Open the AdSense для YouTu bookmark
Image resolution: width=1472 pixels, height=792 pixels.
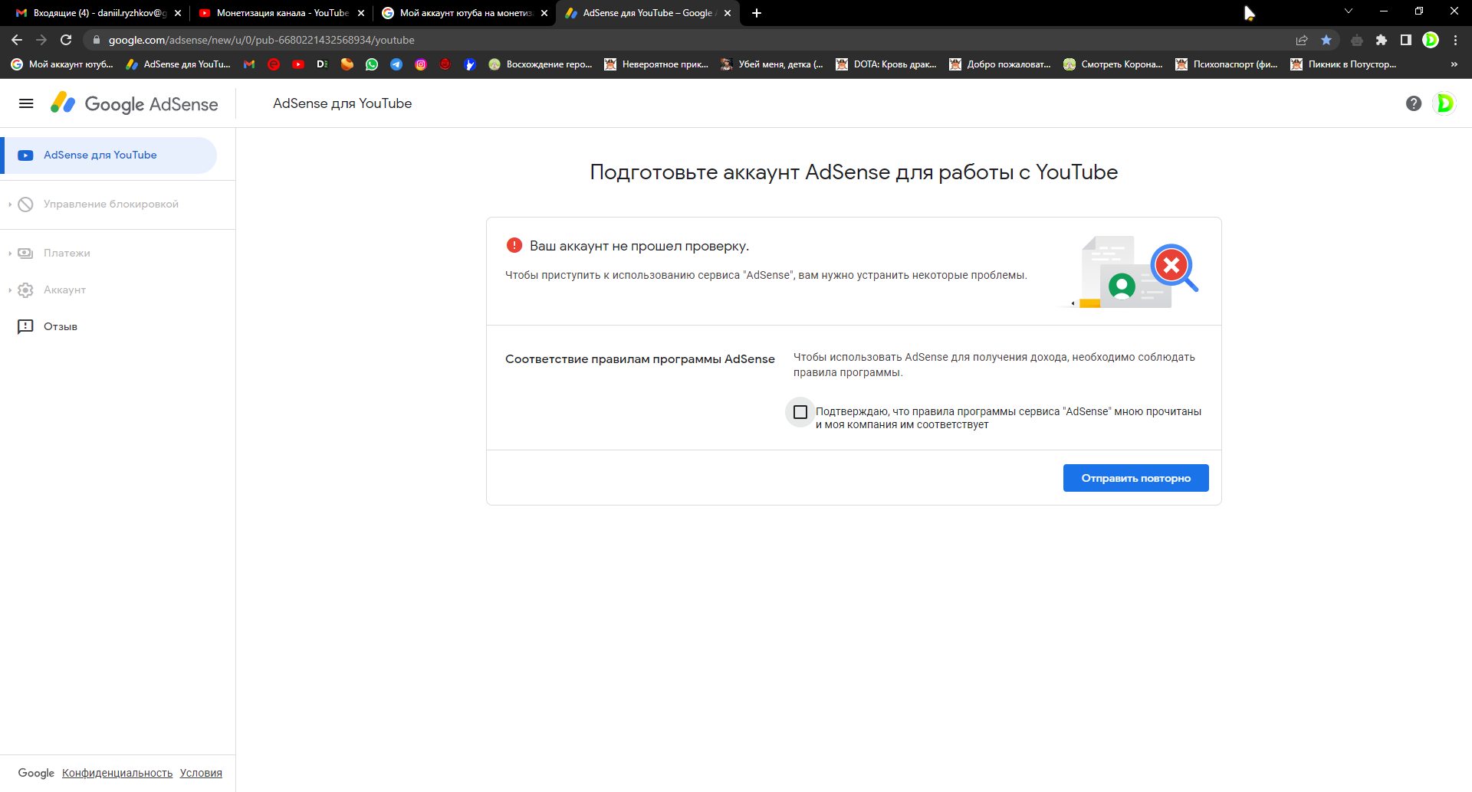179,64
